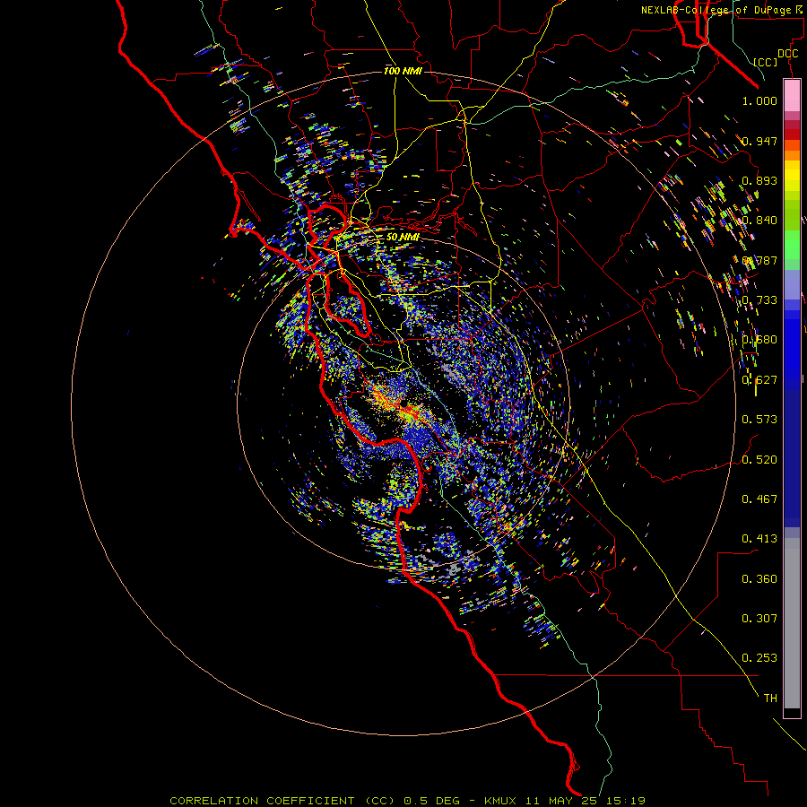Pick the yellow color band of the legend
The width and height of the screenshot is (807, 807).
click(x=792, y=176)
